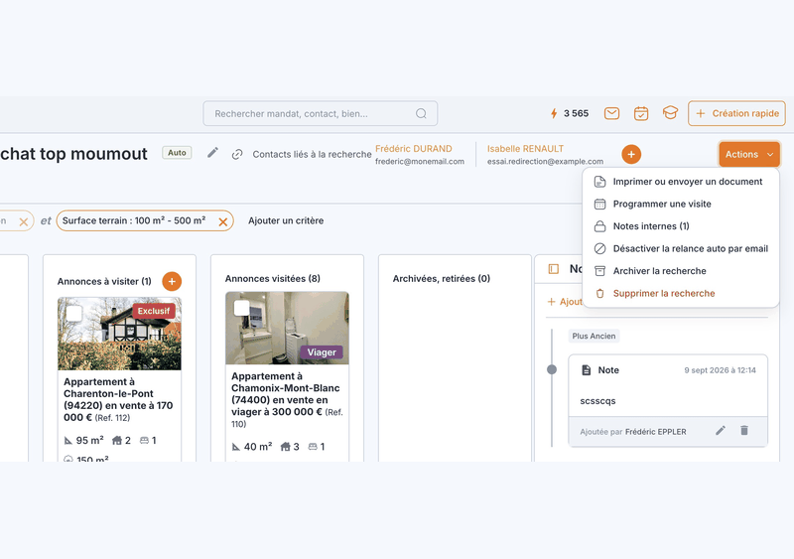Check the Charenton-le-Pont listing checkbox
794x559 pixels.
click(x=74, y=313)
